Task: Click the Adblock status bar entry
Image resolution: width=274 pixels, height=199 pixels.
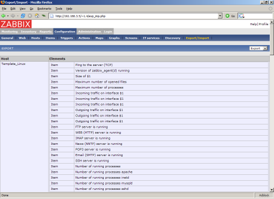Action: 264,195
